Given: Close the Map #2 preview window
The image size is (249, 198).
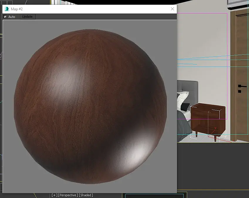Looking at the screenshot, I should pos(172,9).
